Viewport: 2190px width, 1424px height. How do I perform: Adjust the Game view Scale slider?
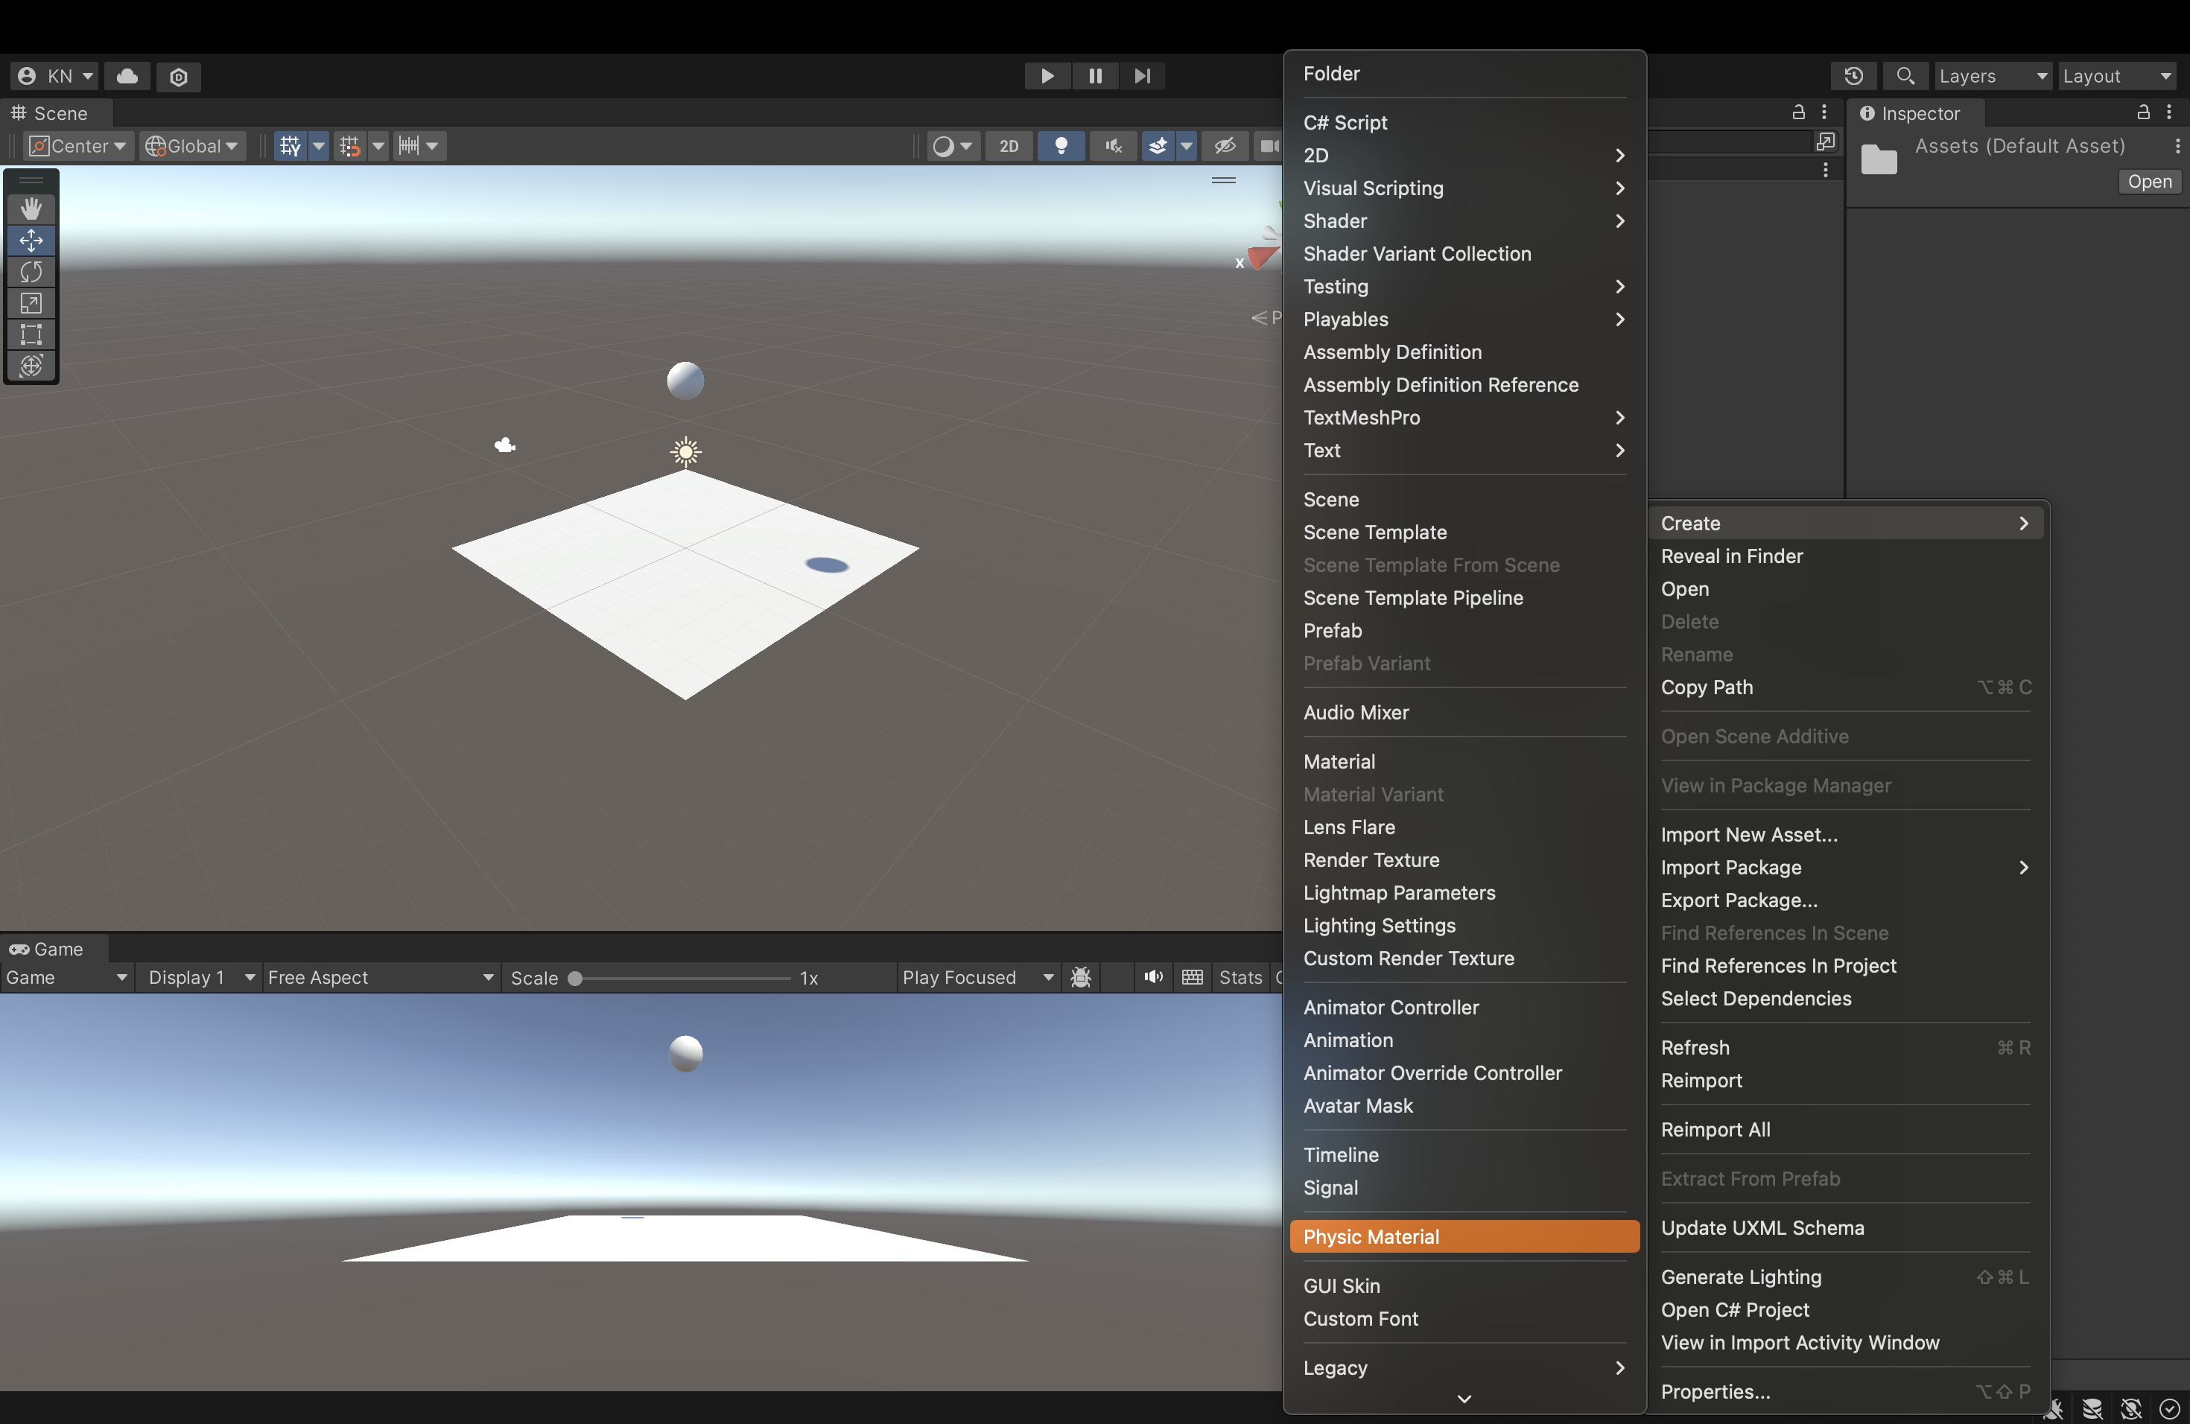pos(575,978)
